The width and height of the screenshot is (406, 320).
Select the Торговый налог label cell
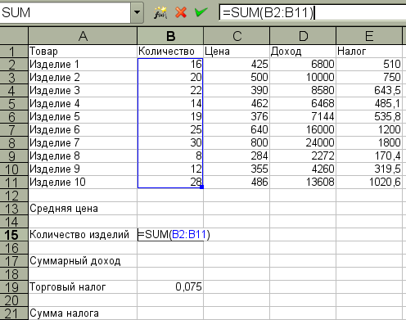[x=83, y=287]
